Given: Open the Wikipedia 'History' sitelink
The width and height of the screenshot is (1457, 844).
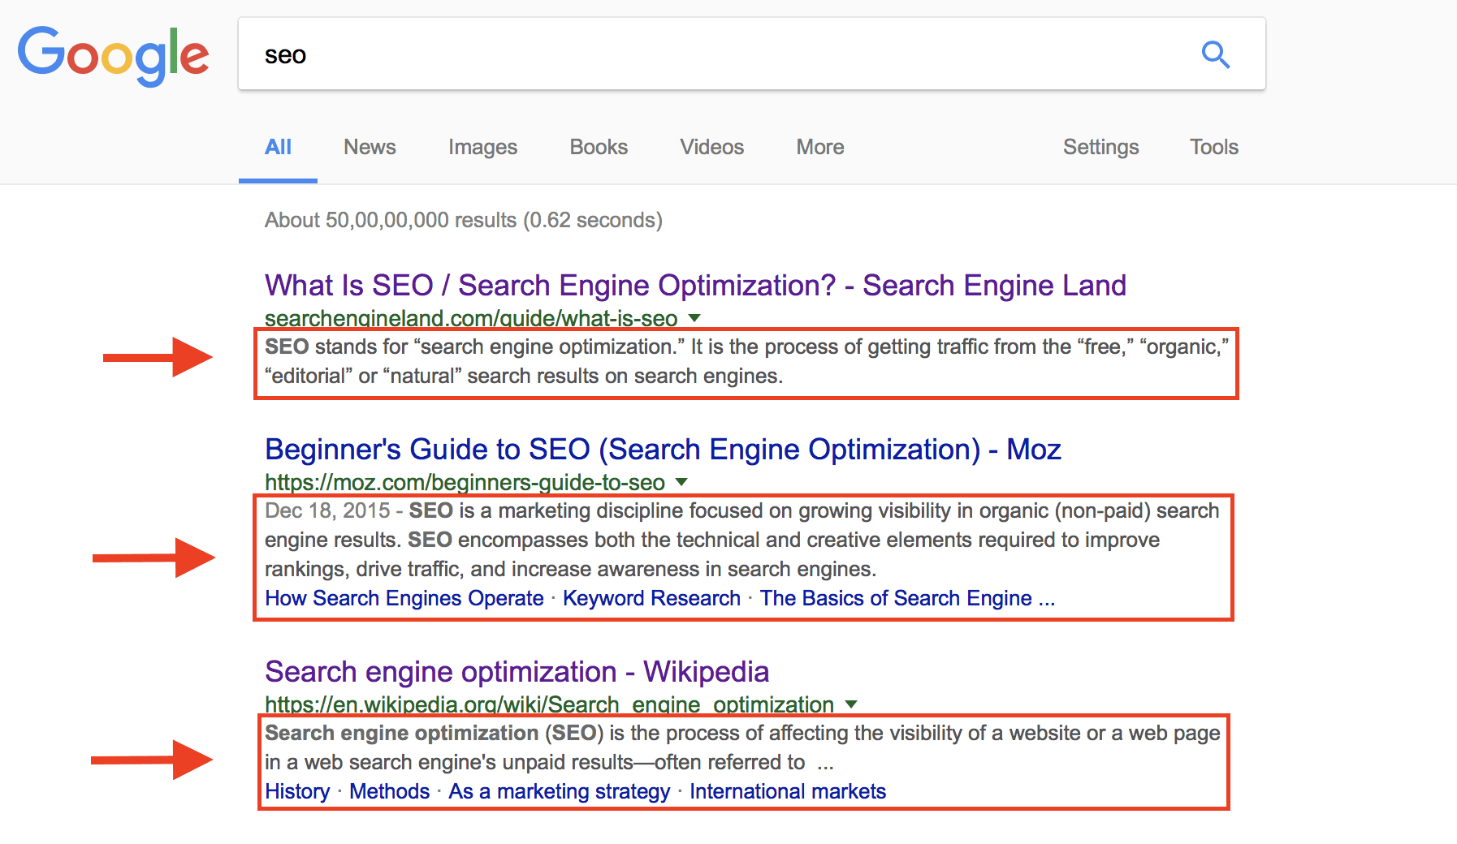Looking at the screenshot, I should click(297, 791).
